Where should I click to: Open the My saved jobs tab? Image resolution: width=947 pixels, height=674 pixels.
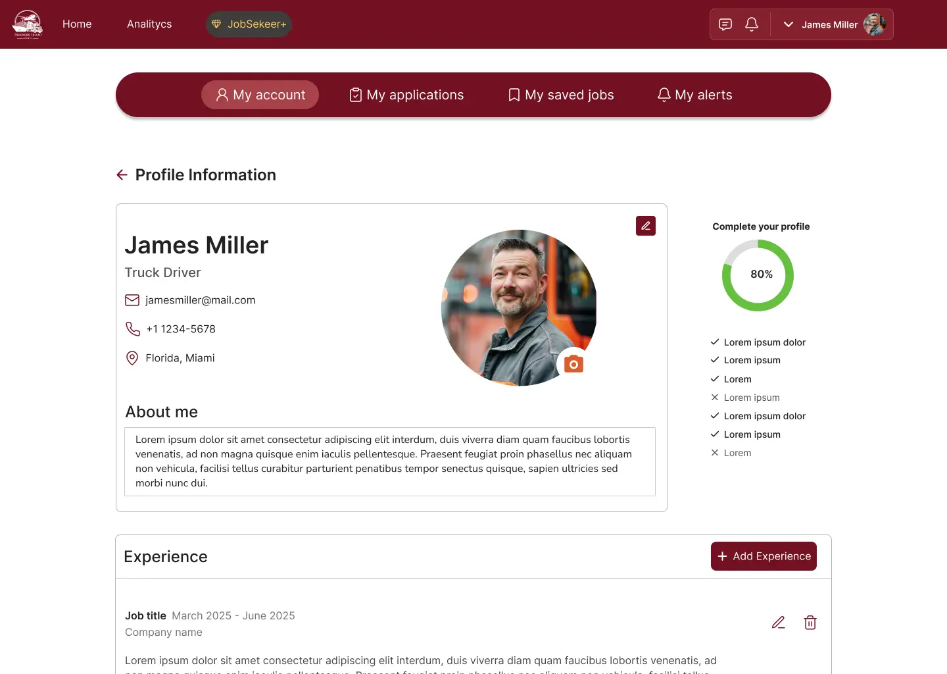pos(560,95)
